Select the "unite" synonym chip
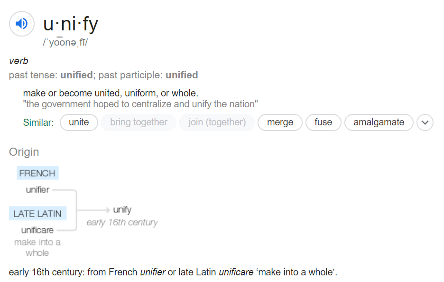 [79, 122]
